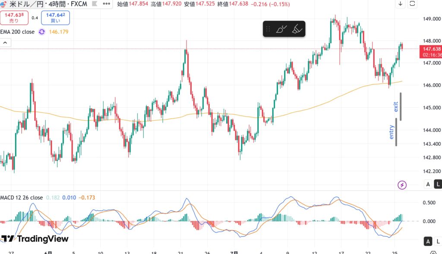Toggle log scale L on the MACD pane
The image size is (442, 254).
coord(438,241)
